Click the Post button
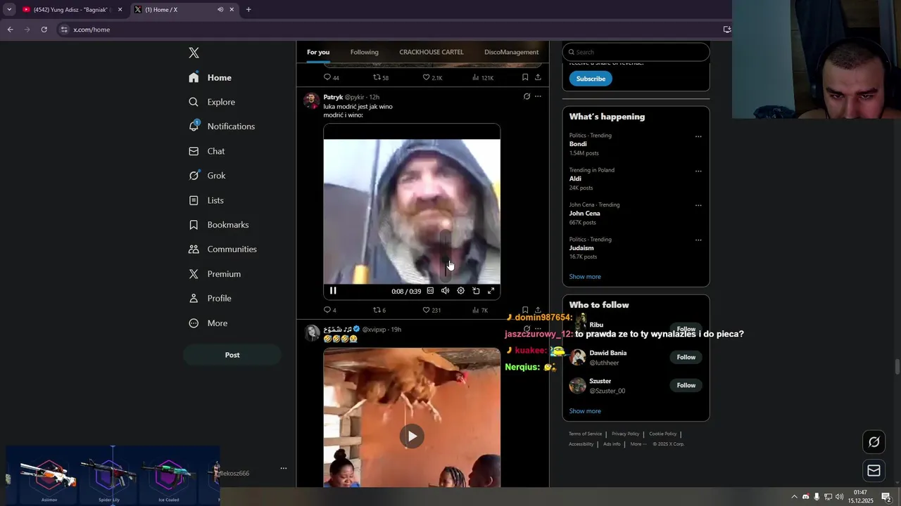 pyautogui.click(x=232, y=355)
